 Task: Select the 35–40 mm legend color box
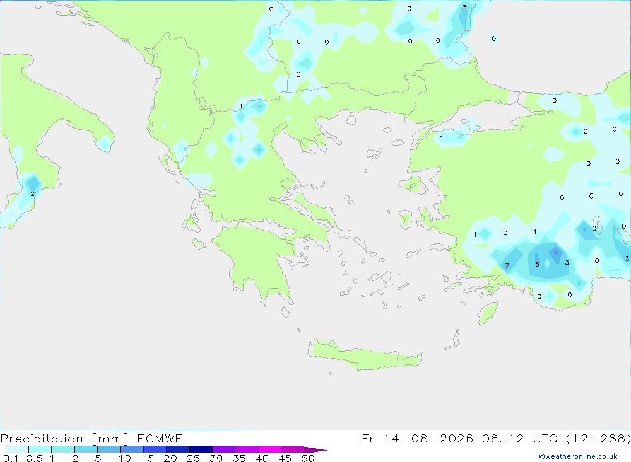tap(247, 449)
